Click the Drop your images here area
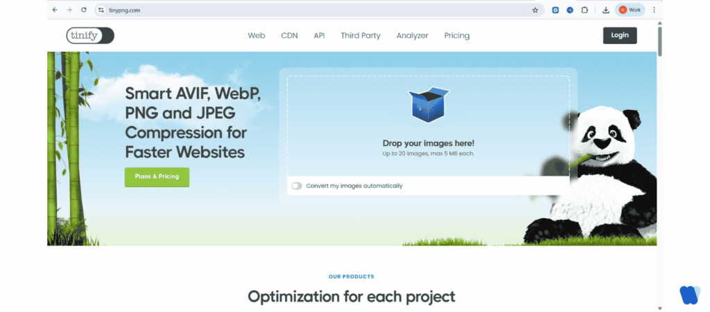This screenshot has height=312, width=710. point(428,125)
